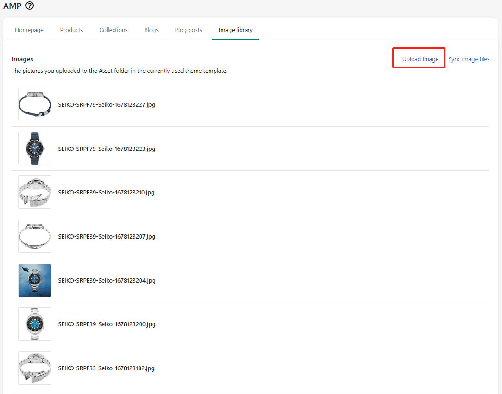Open thumbnail for SEIKO-SRPE39-Seiko-1678123200.jpg
The height and width of the screenshot is (394, 502).
click(x=35, y=324)
